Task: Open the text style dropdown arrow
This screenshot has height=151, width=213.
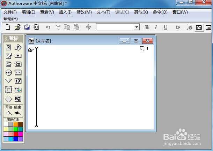Action: pyautogui.click(x=137, y=27)
